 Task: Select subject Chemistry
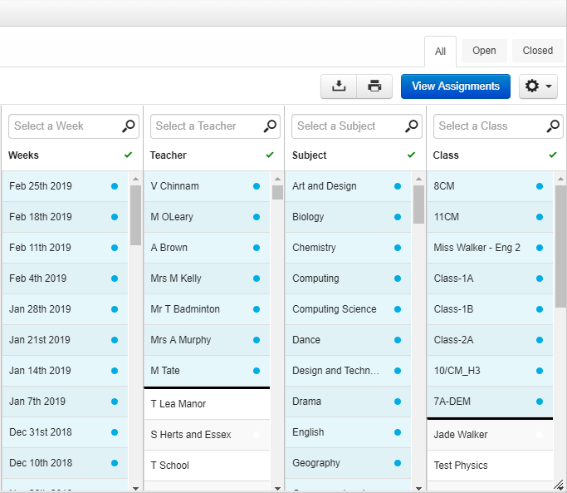(x=348, y=248)
